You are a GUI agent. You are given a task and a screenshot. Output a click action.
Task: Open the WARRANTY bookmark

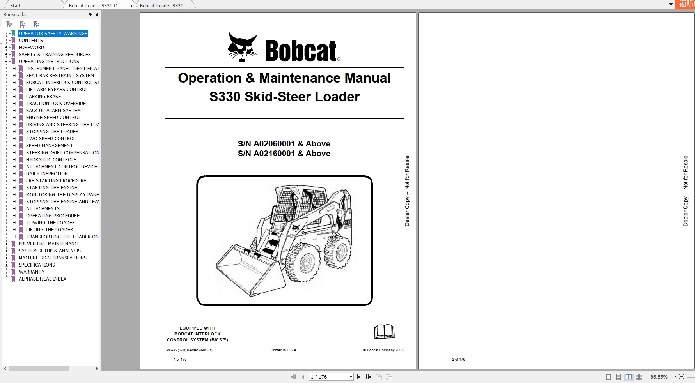(32, 272)
